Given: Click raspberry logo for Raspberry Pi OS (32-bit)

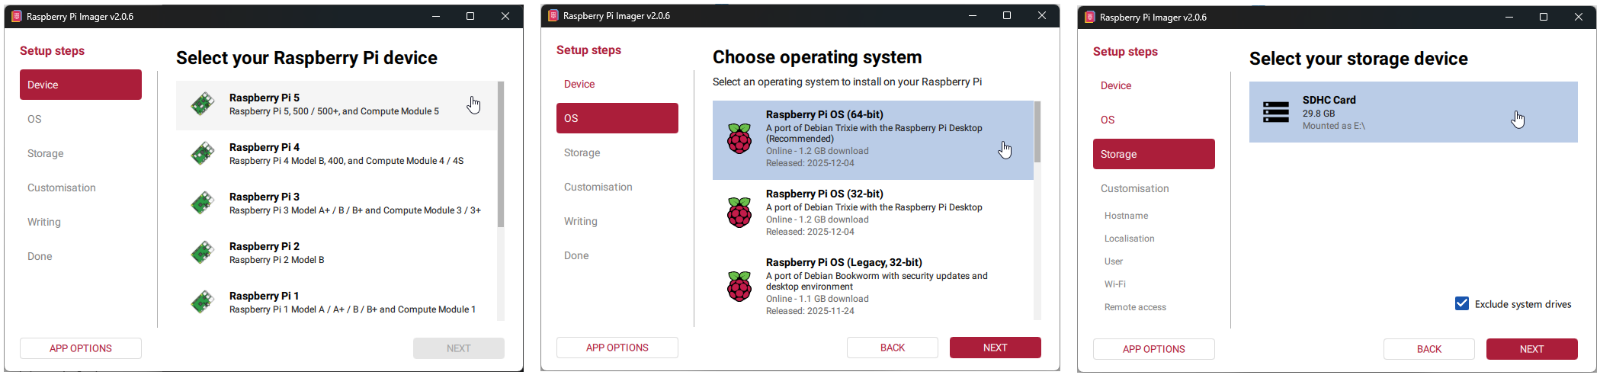Looking at the screenshot, I should [x=739, y=213].
